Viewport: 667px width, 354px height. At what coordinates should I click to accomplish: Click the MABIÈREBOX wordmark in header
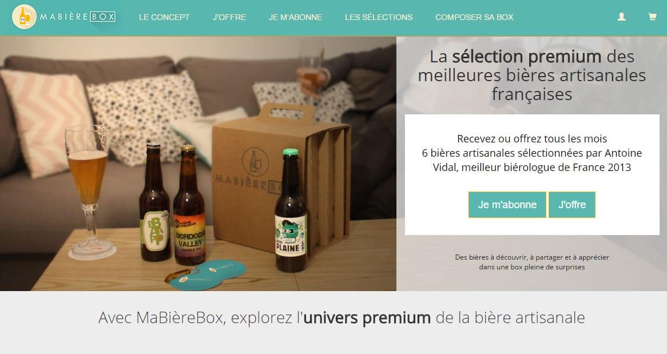77,17
